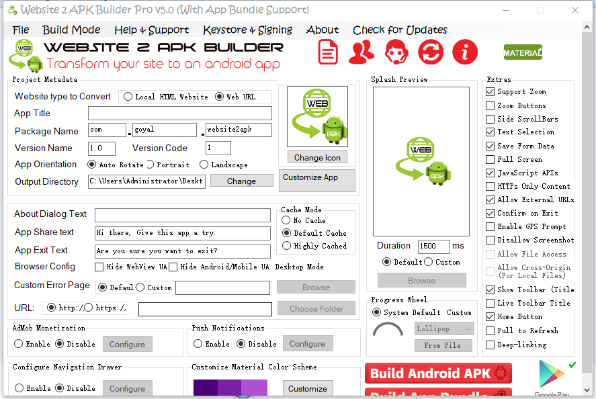Image resolution: width=596 pixels, height=399 pixels.
Task: Click Change output directory button
Action: (241, 181)
